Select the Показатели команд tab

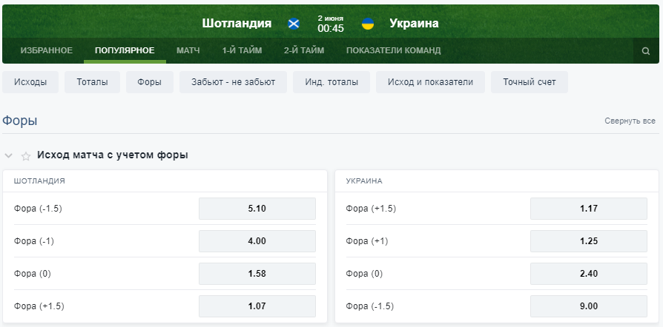point(393,51)
